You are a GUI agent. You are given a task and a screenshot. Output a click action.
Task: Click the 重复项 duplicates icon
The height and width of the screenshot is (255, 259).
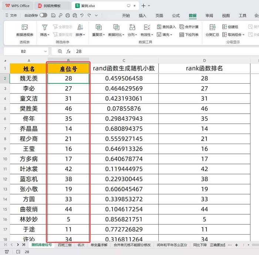click(99, 27)
